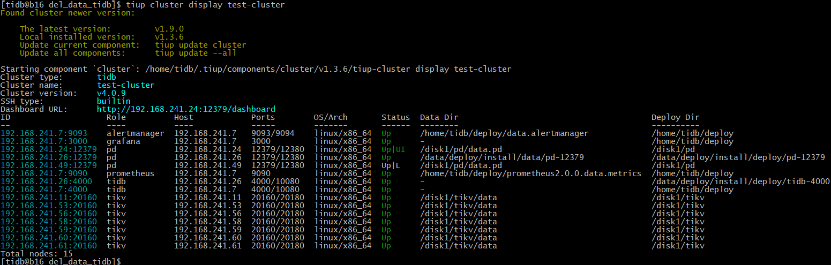The width and height of the screenshot is (831, 265).
Task: Click the prometheus ports value 9090
Action: (x=261, y=173)
